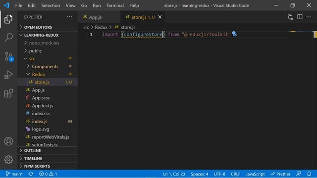Open the Edit menu
Viewport: 317px width, 178px height.
point(32,5)
